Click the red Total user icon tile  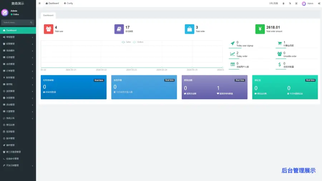(48, 29)
